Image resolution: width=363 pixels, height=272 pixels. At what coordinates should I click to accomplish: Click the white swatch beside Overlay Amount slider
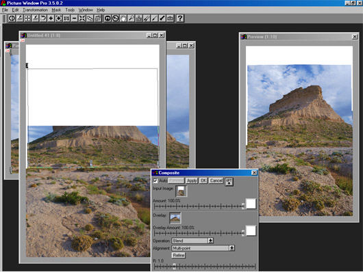[x=251, y=230]
